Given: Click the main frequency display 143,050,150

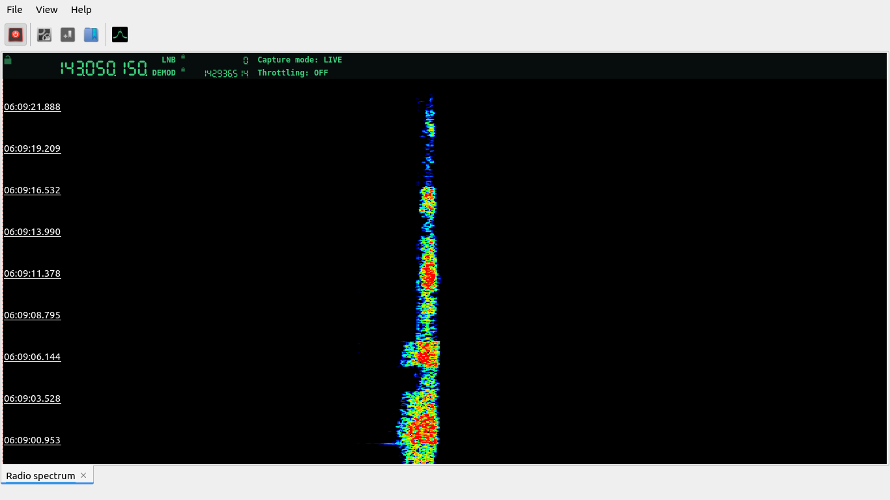Looking at the screenshot, I should tap(104, 68).
